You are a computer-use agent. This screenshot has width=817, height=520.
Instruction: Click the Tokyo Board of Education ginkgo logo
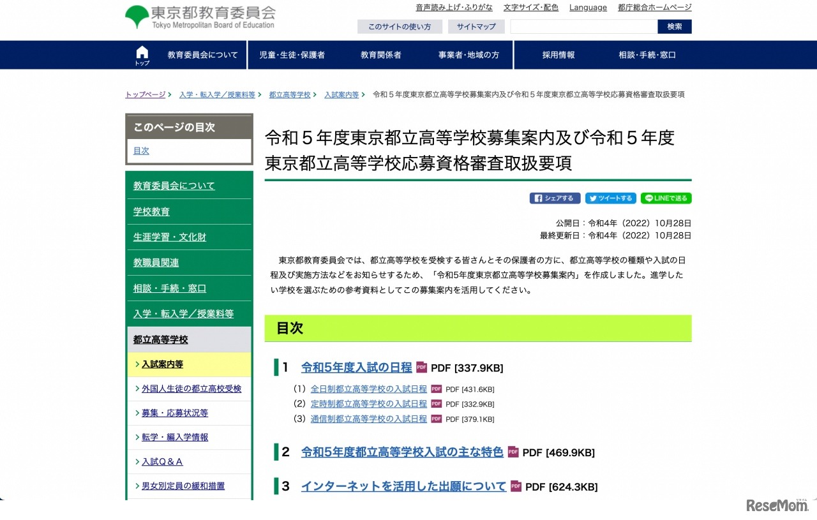[137, 17]
